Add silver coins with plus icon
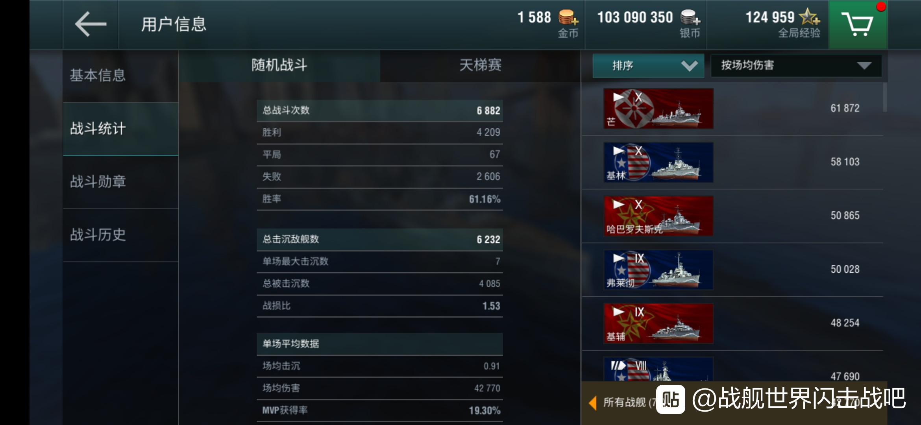The height and width of the screenshot is (425, 921). tap(690, 18)
